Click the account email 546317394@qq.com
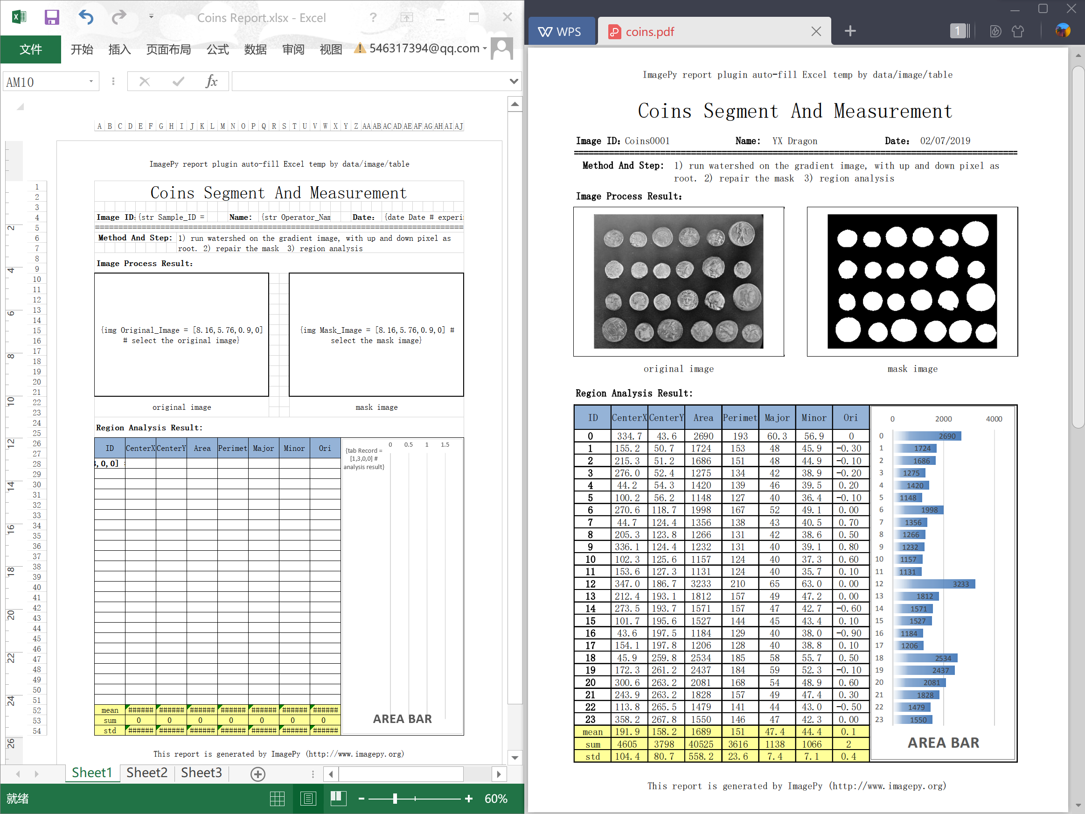 (x=424, y=48)
